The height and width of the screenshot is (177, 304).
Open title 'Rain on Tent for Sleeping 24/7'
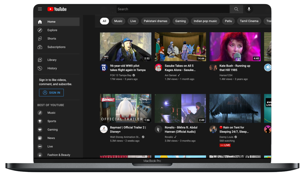click(x=234, y=129)
